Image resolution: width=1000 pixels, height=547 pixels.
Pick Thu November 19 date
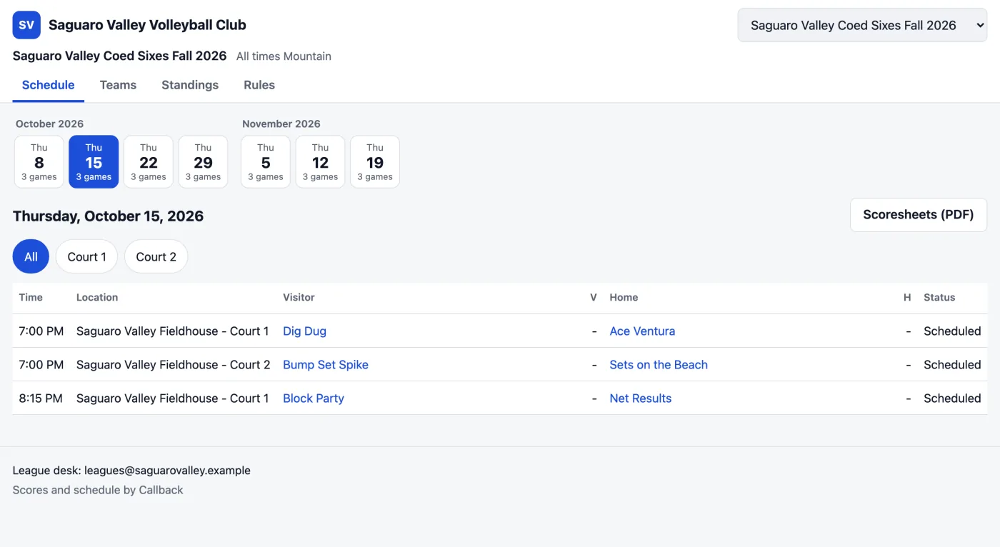[375, 162]
